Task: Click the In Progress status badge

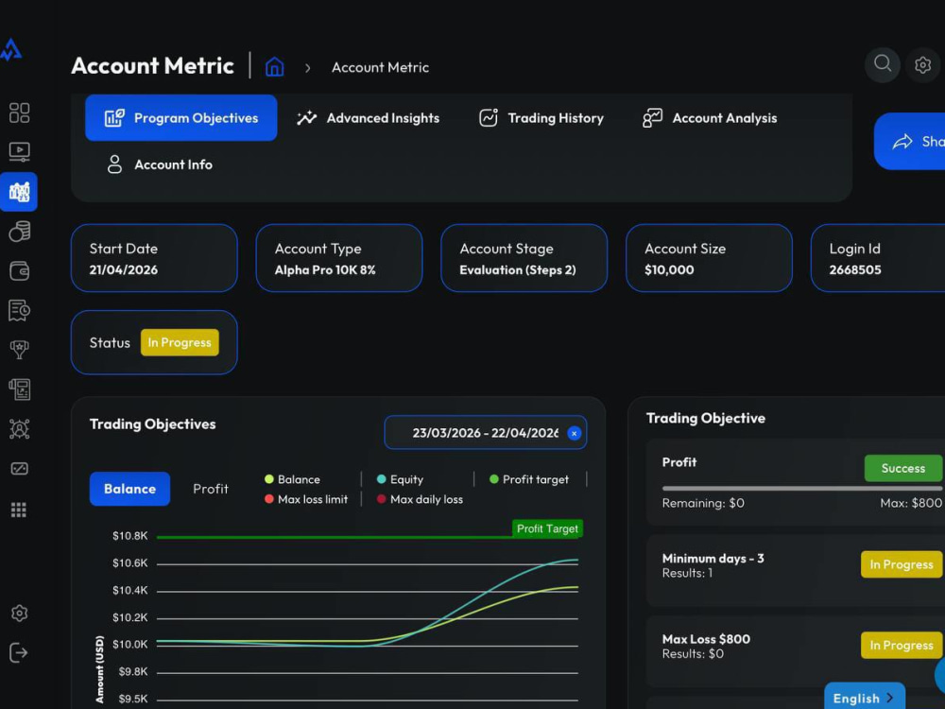Action: click(180, 342)
